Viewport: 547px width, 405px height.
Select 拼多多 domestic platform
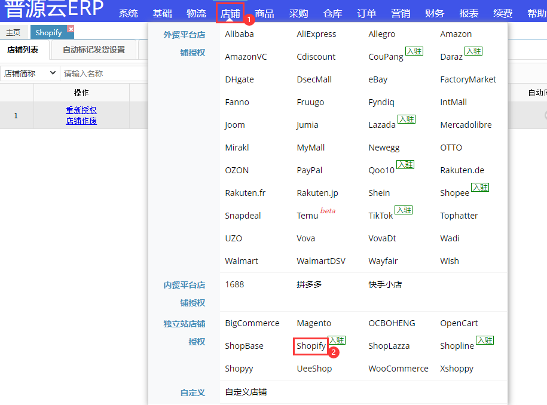point(309,284)
